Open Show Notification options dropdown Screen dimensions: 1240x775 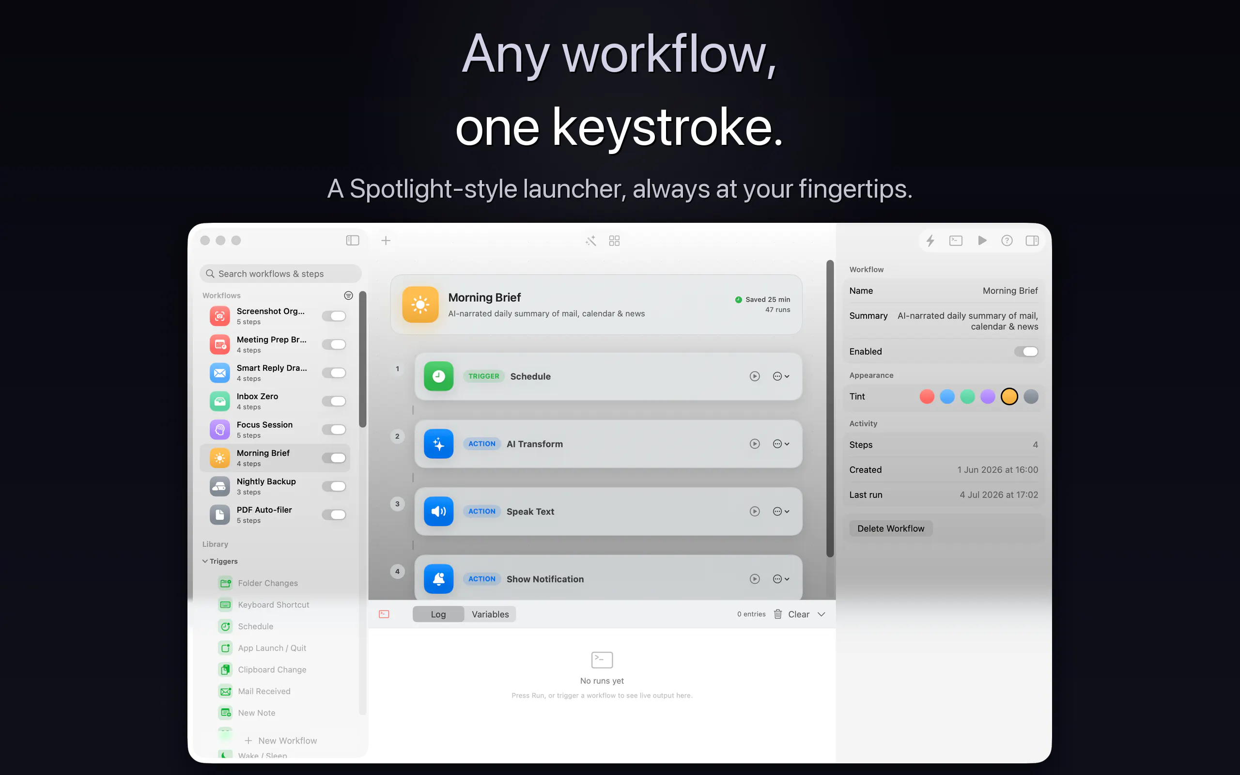pos(781,579)
